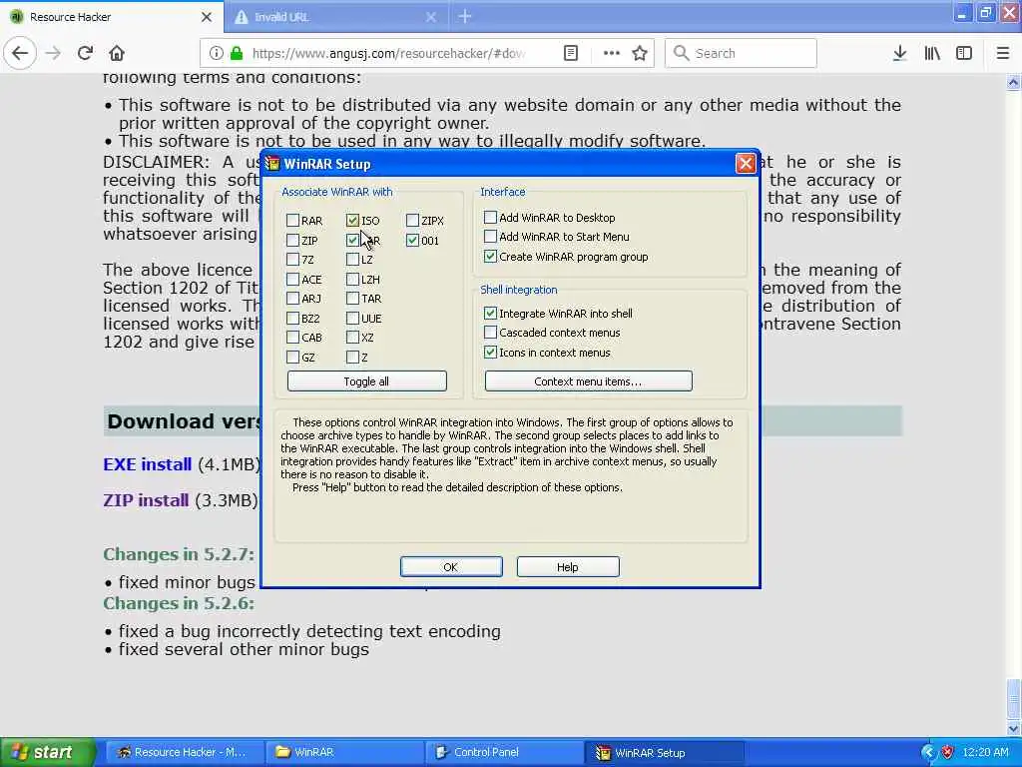The image size is (1022, 767).
Task: Click the EXE install download link
Action: pos(148,464)
